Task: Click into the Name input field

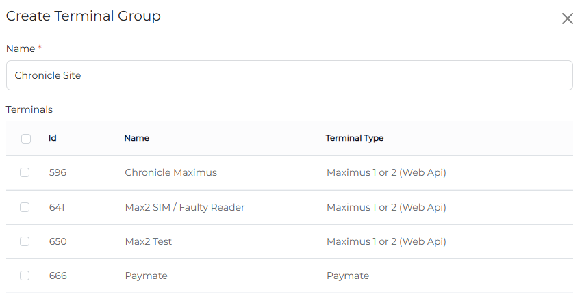Action: click(290, 75)
